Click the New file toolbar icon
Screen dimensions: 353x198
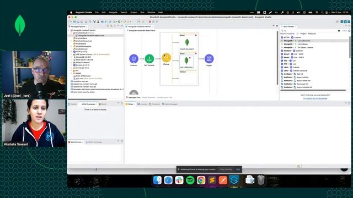pos(70,22)
